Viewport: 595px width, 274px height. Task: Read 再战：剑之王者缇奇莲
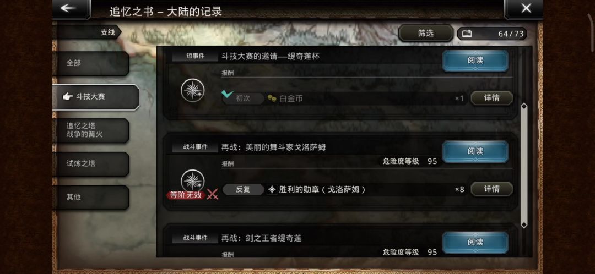click(475, 242)
